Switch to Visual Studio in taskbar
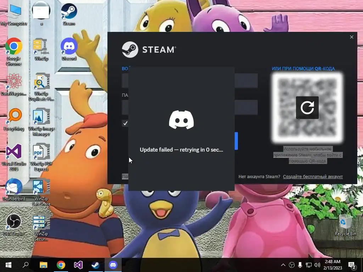This screenshot has height=272, width=363. coord(78,265)
